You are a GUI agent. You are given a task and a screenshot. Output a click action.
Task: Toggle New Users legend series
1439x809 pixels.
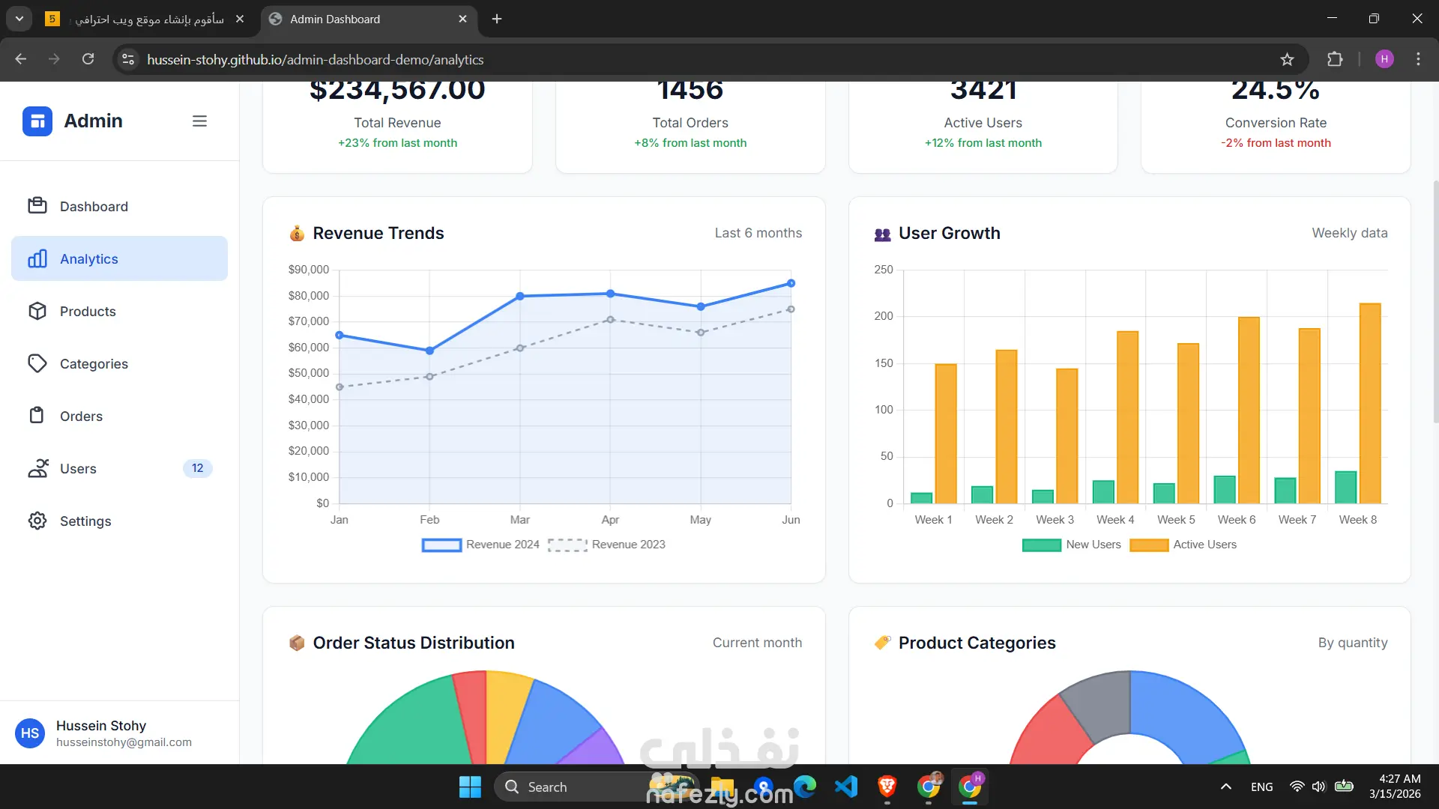point(1071,545)
